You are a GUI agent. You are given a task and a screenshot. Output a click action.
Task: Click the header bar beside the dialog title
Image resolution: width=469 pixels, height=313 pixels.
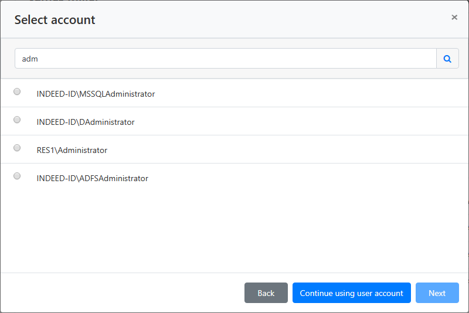[x=264, y=20]
